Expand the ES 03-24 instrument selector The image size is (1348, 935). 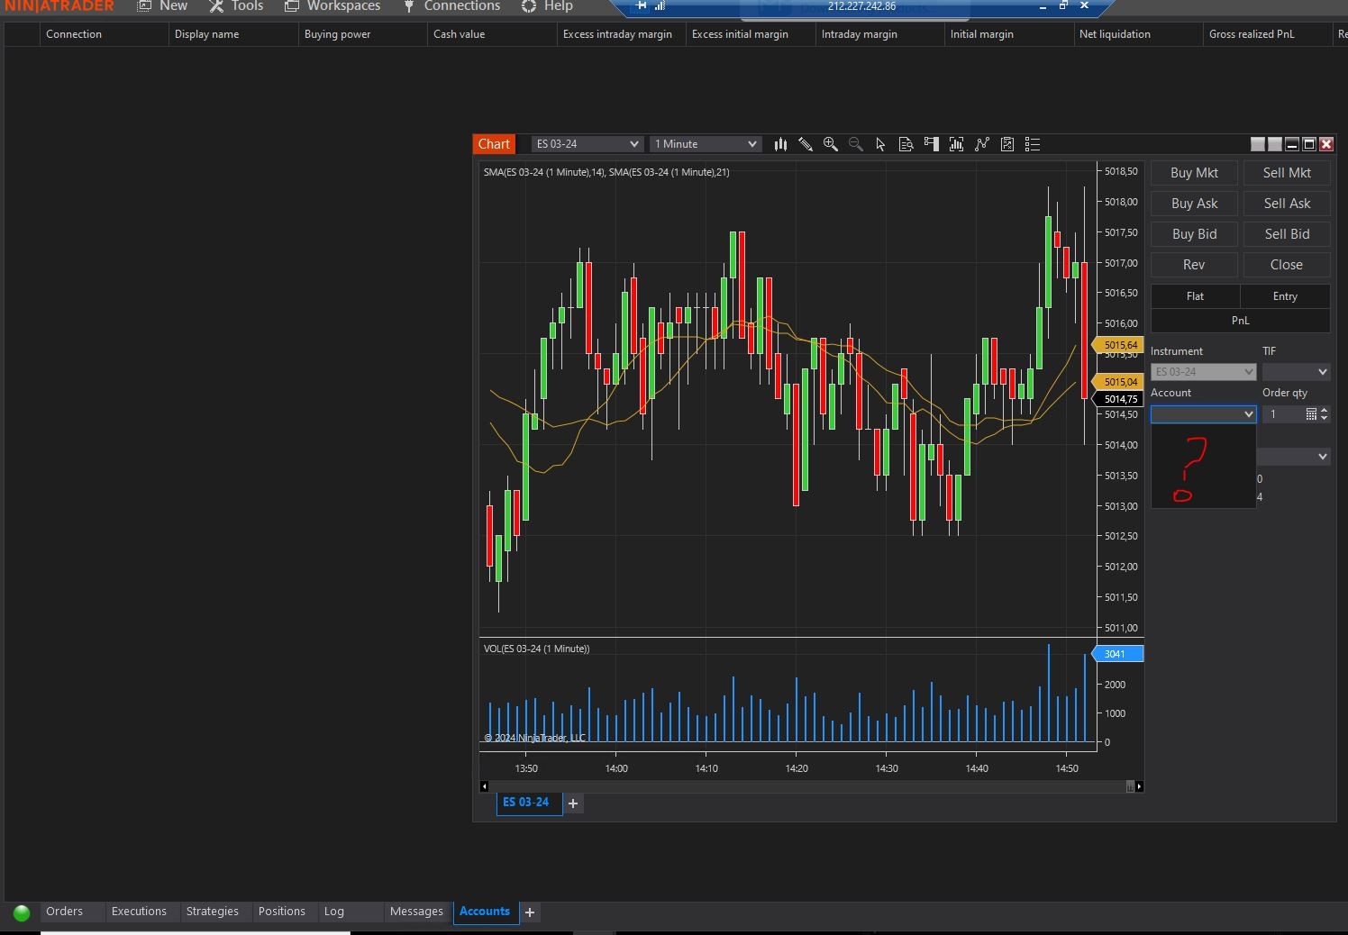click(587, 144)
